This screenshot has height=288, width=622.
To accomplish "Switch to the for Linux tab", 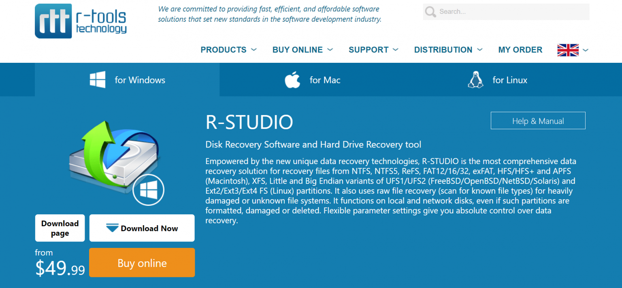I will coord(509,80).
